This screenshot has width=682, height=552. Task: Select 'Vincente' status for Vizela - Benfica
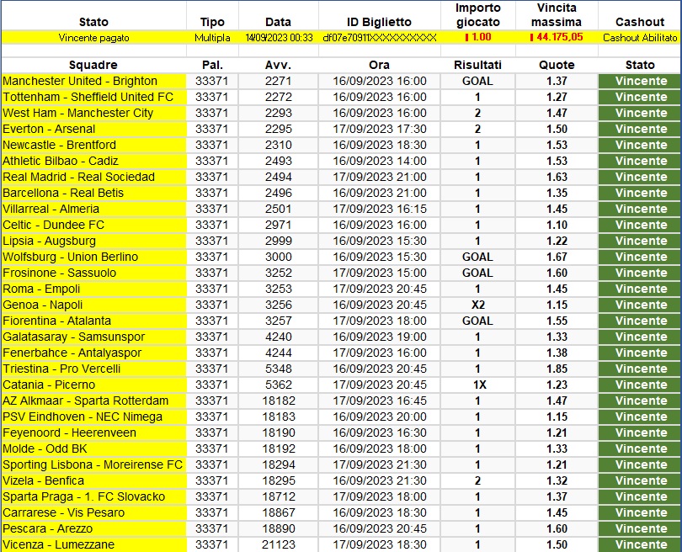[640, 481]
